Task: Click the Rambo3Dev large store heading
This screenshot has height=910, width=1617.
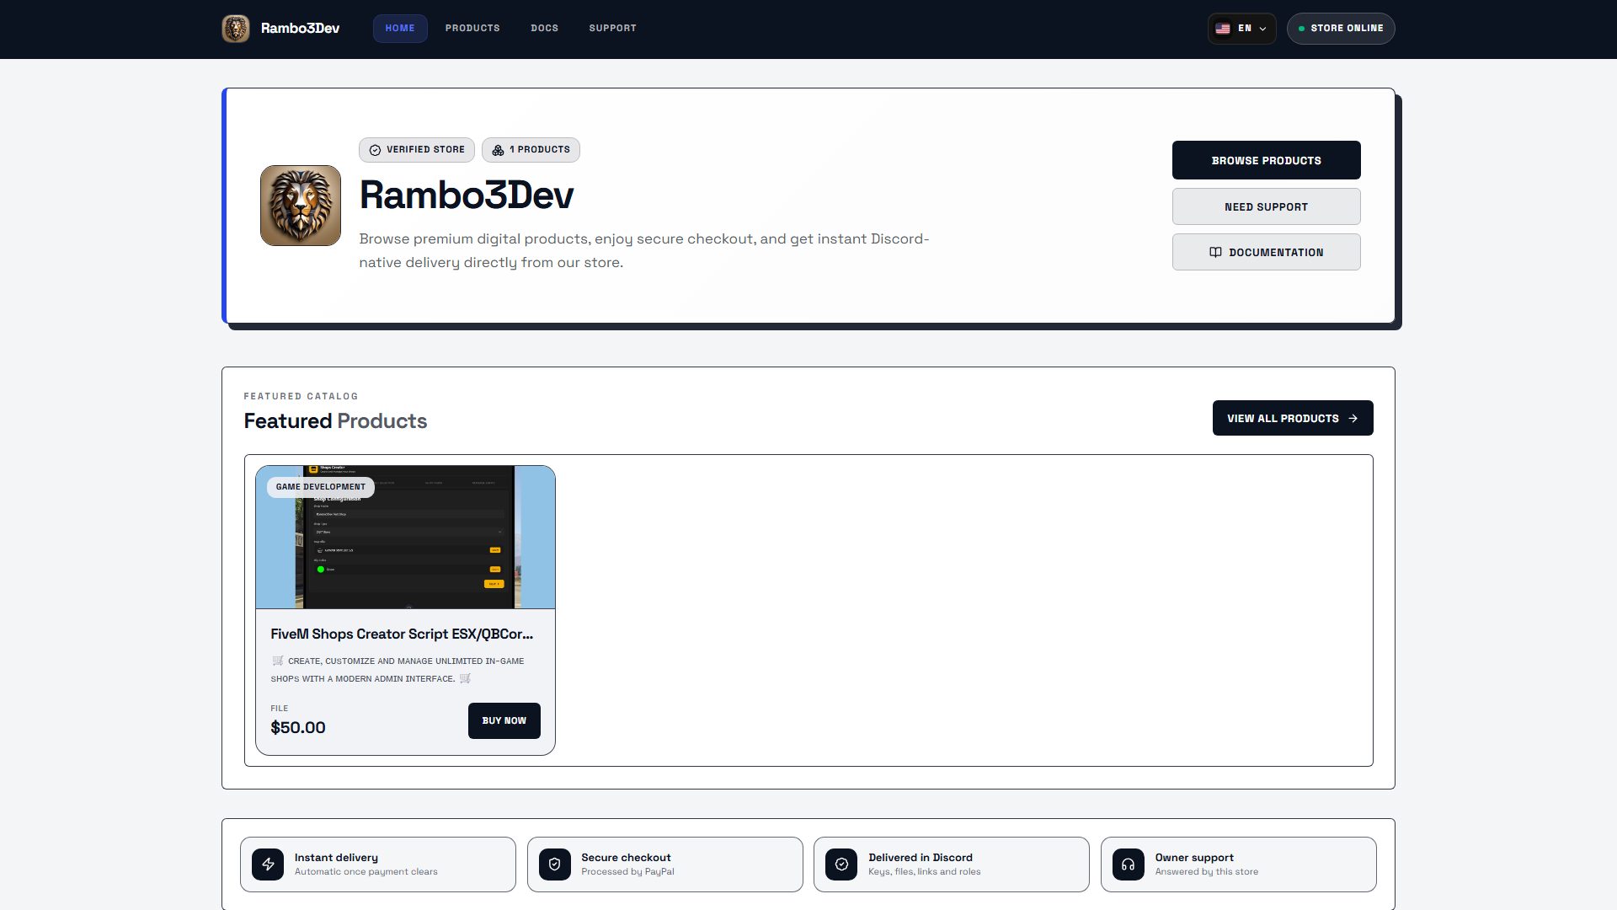Action: tap(466, 195)
